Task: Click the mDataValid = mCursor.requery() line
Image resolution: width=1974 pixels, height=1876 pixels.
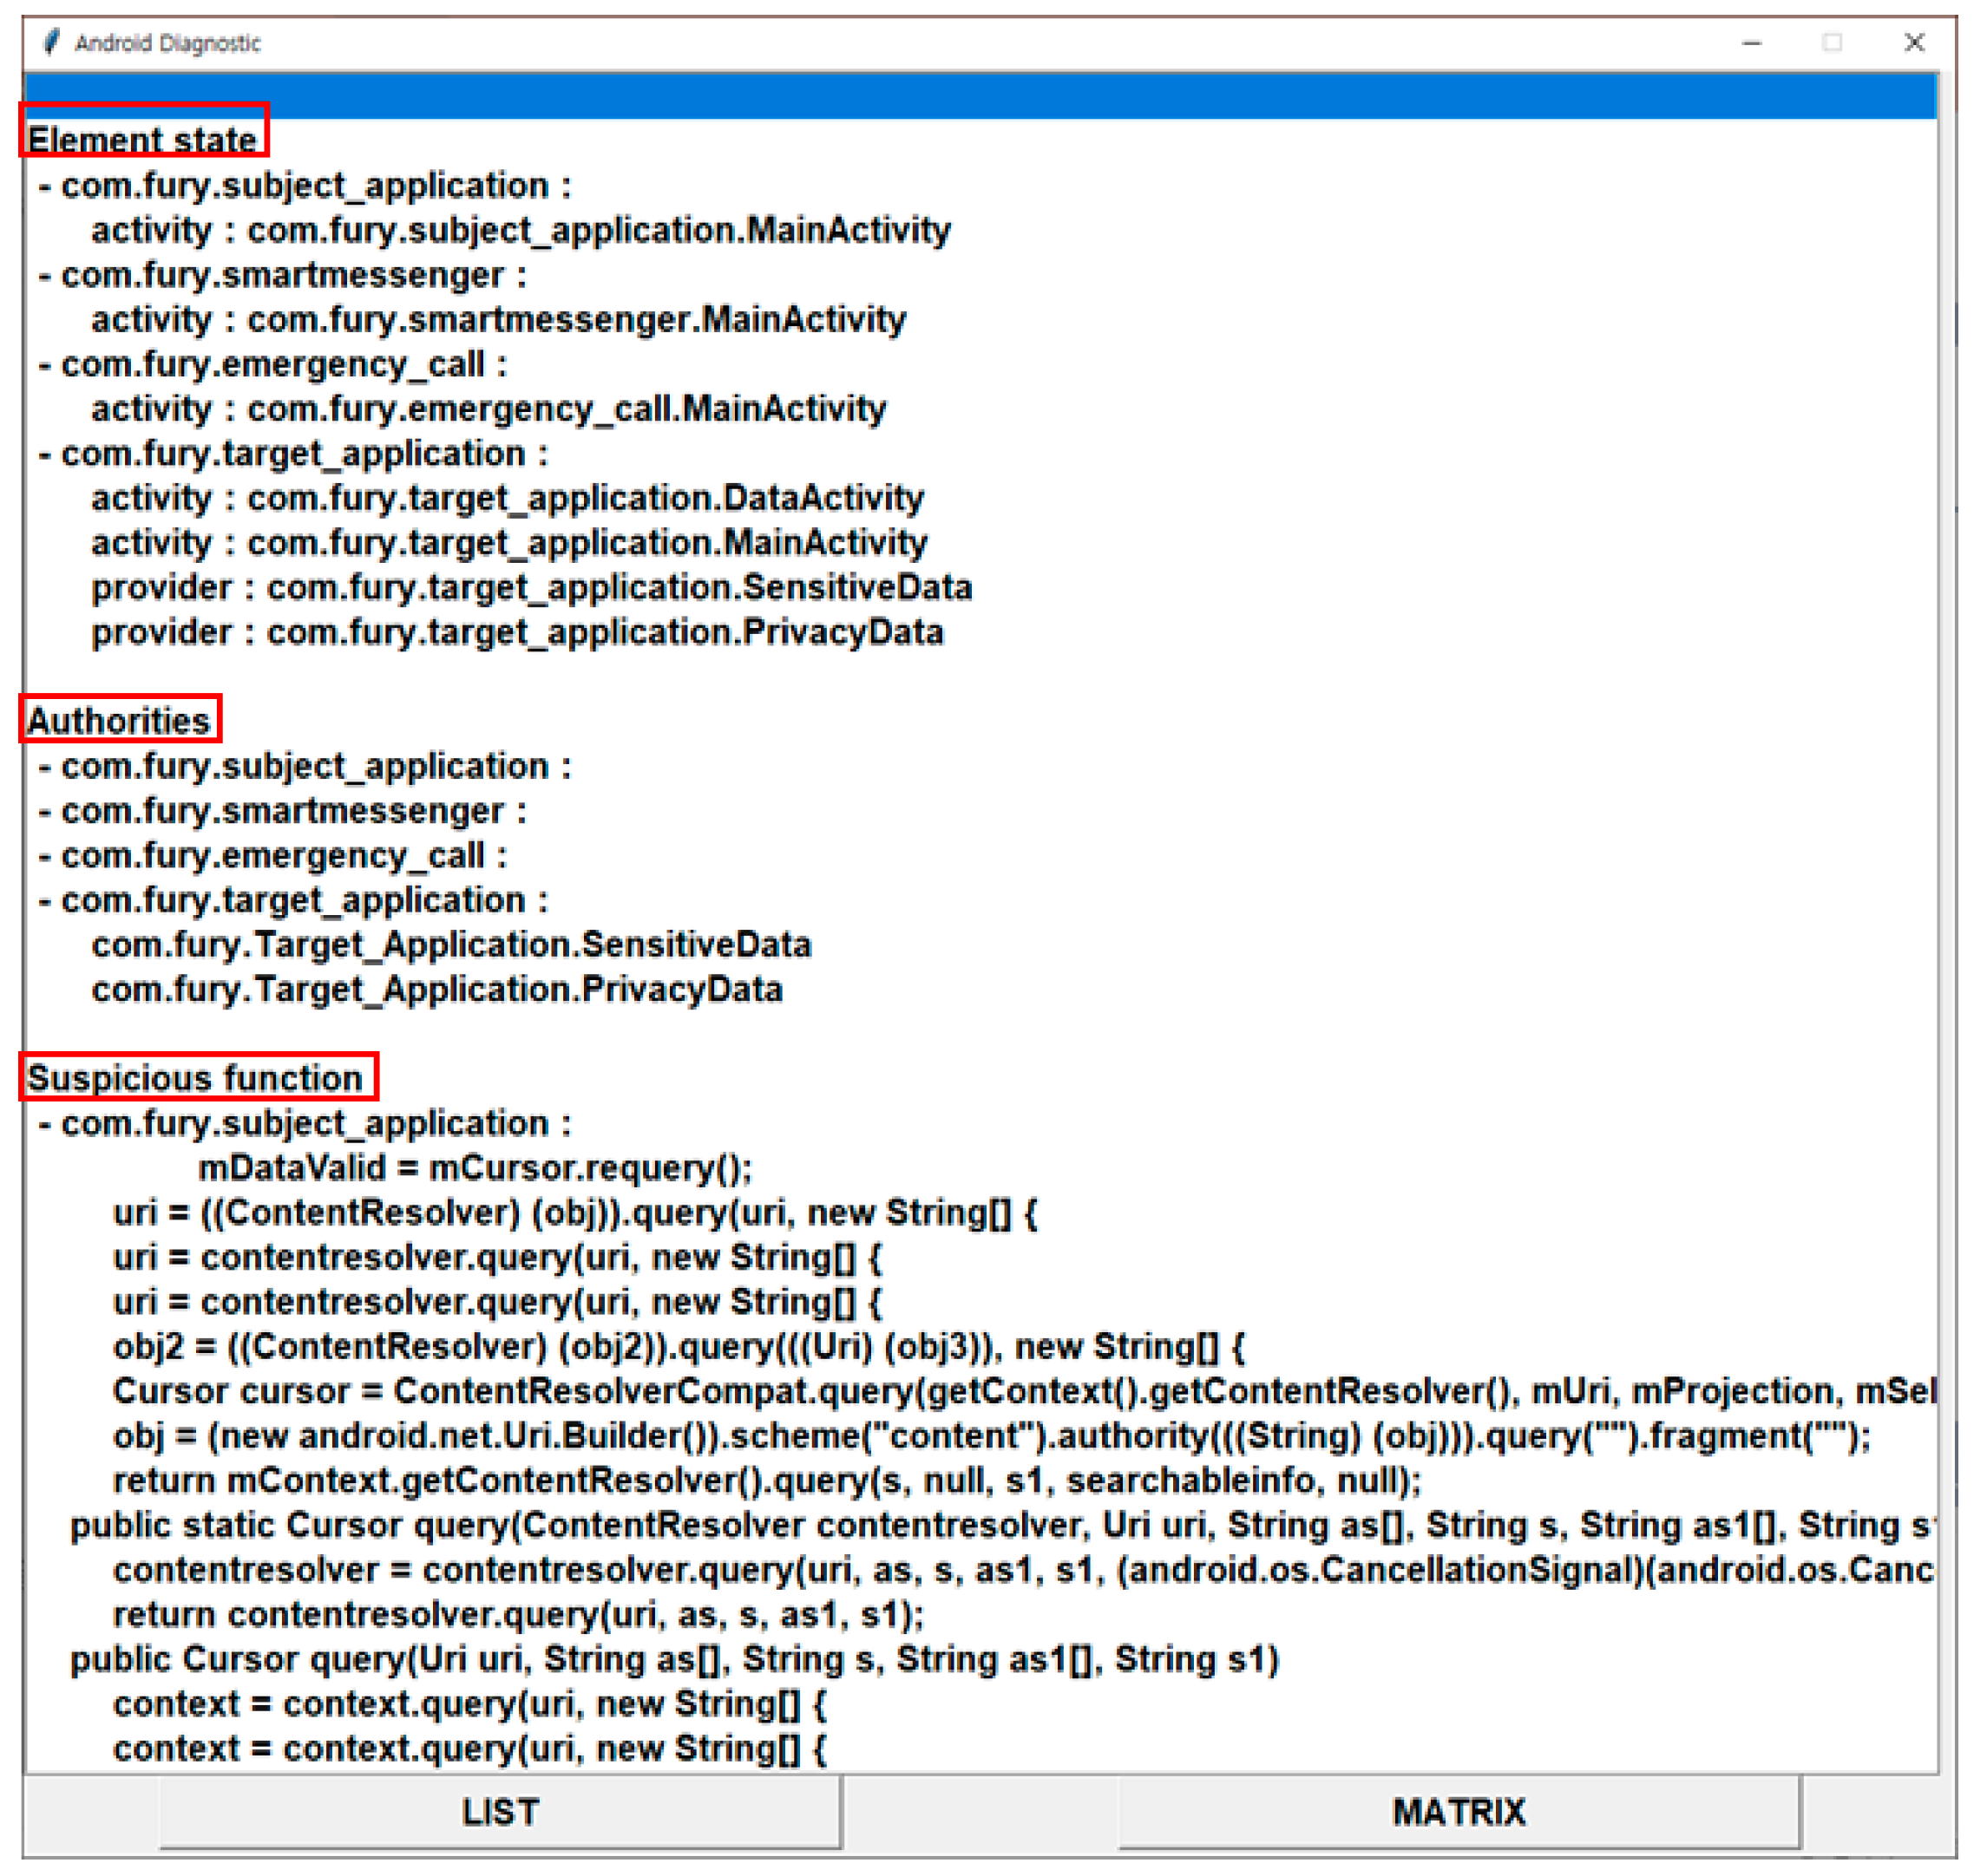Action: pyautogui.click(x=475, y=1167)
